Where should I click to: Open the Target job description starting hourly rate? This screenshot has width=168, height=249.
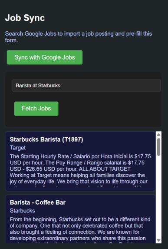[x=80, y=170]
